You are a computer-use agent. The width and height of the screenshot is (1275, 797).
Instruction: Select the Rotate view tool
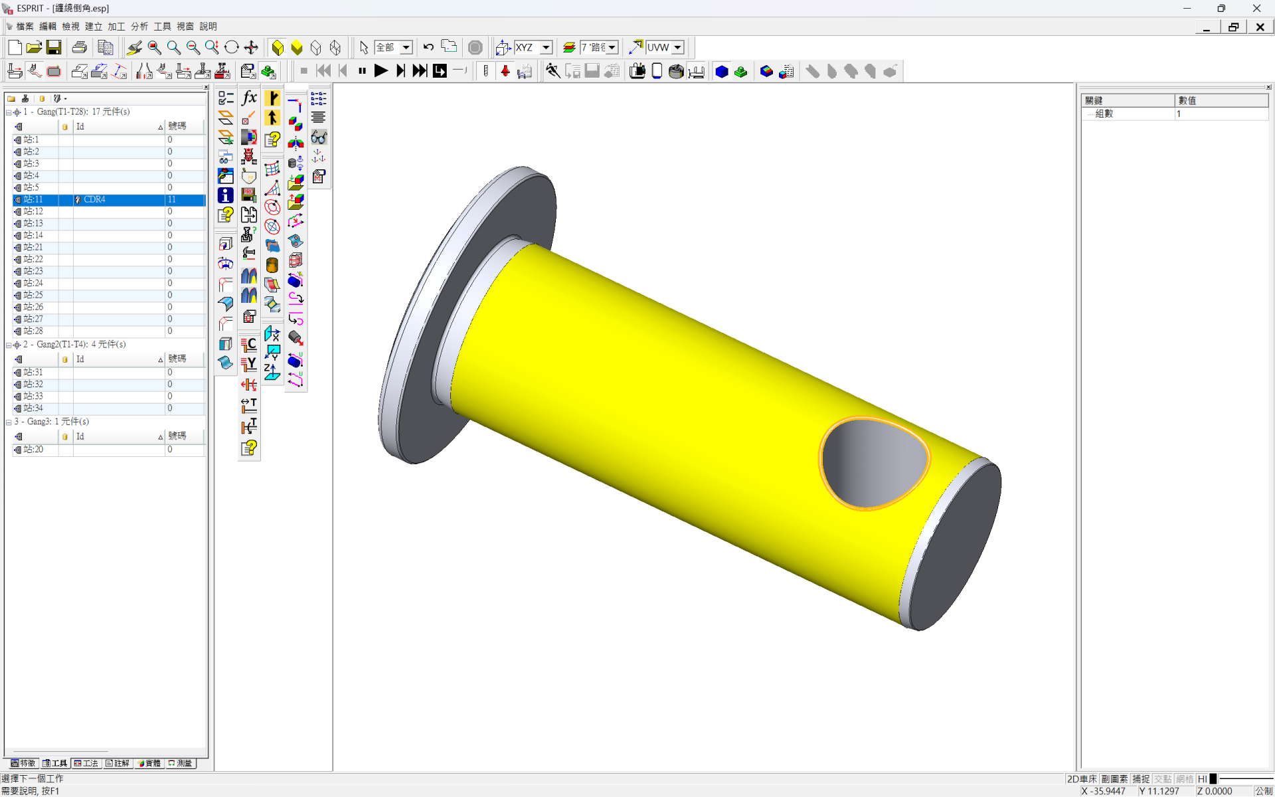(x=231, y=47)
